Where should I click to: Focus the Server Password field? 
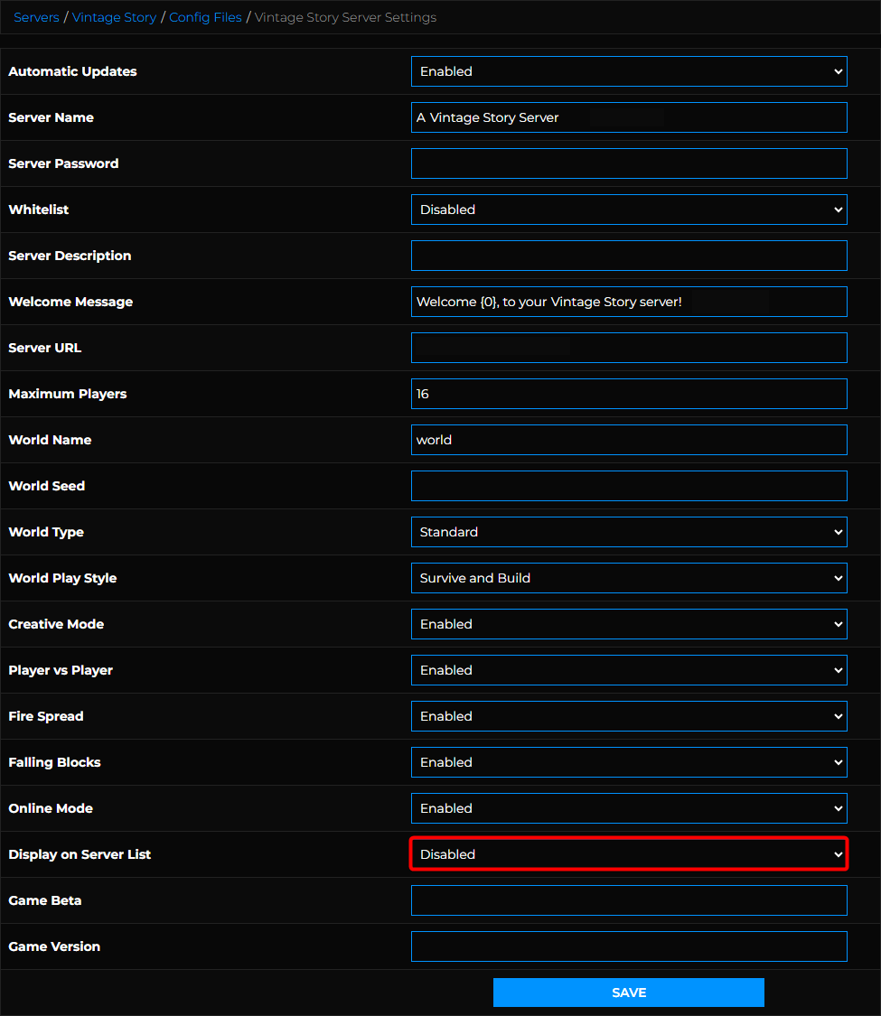628,163
